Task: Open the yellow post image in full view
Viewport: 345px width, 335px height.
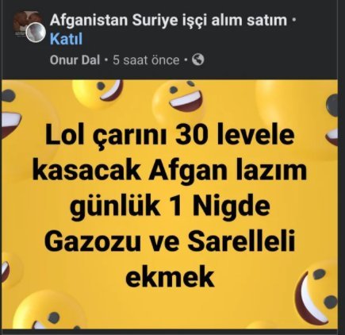Action: 170,204
